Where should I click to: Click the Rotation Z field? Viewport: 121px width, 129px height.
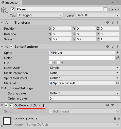click(x=110, y=34)
